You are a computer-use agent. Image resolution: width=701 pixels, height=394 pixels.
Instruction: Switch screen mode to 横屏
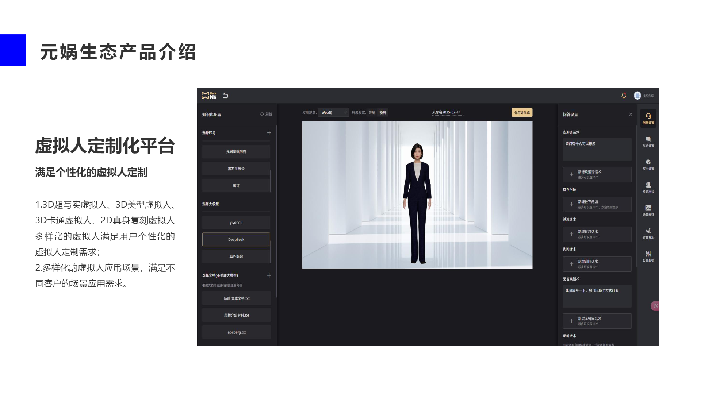[x=383, y=112]
